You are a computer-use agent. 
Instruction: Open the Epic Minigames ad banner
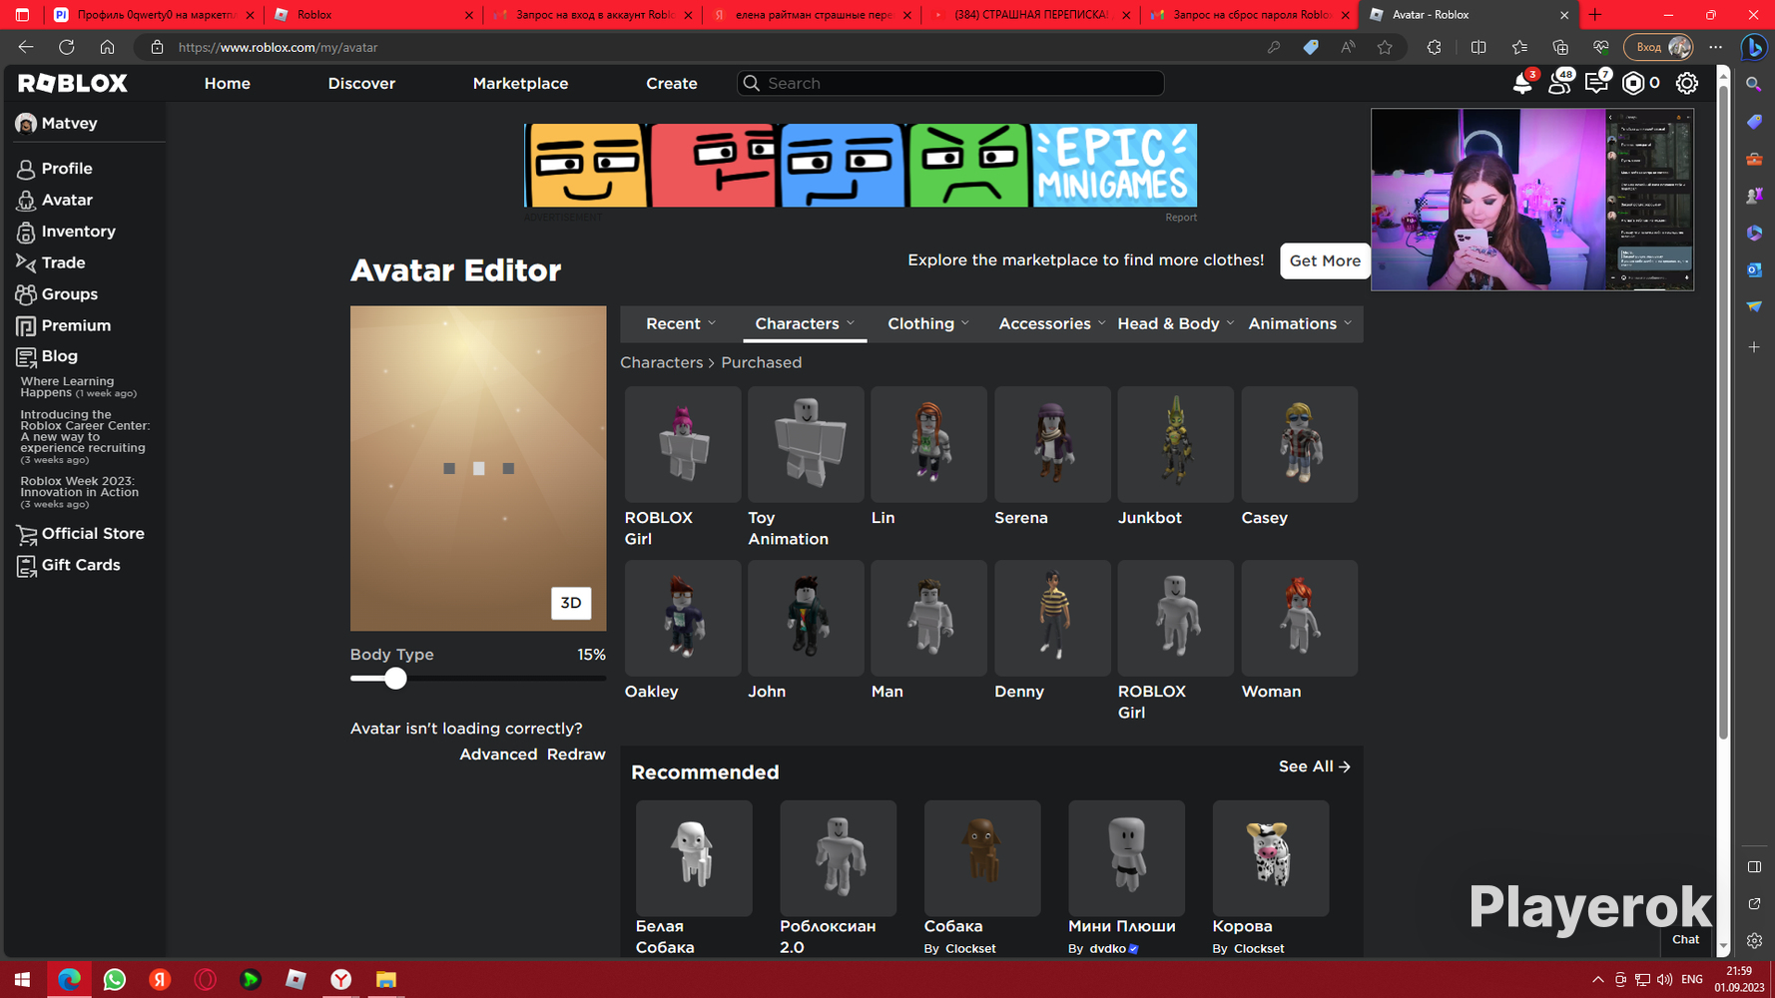pyautogui.click(x=861, y=166)
